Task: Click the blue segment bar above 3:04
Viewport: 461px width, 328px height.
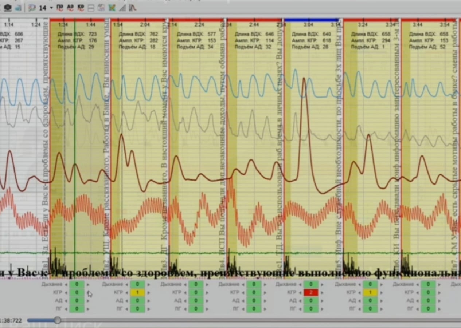Action: click(312, 20)
